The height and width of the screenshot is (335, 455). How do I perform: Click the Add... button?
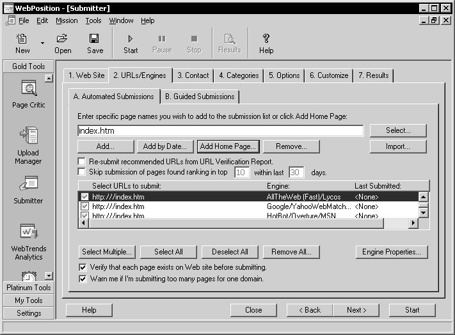(106, 146)
